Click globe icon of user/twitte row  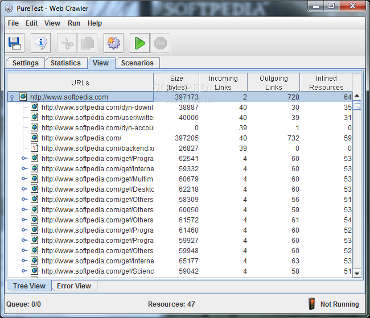pos(35,117)
